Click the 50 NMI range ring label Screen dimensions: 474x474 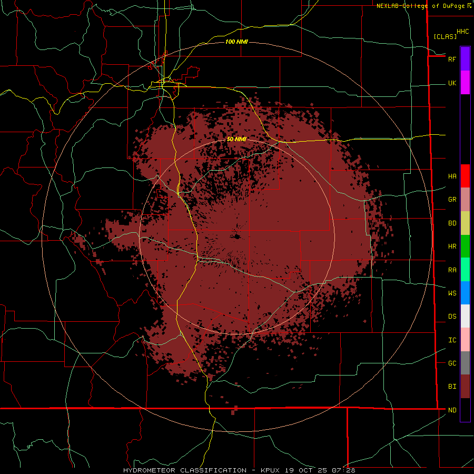pos(236,140)
